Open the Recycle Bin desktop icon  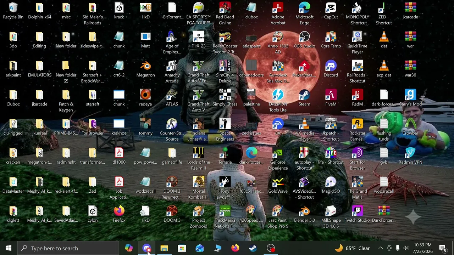[x=13, y=11]
